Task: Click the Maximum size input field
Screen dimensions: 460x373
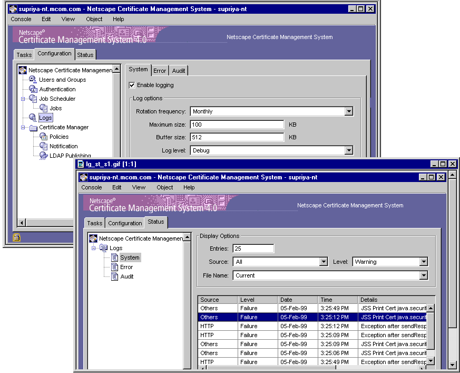Action: click(237, 125)
